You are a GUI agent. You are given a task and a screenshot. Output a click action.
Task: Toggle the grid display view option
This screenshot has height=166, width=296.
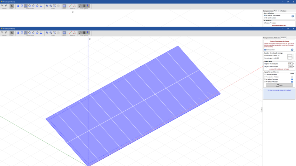pyautogui.click(x=84, y=32)
